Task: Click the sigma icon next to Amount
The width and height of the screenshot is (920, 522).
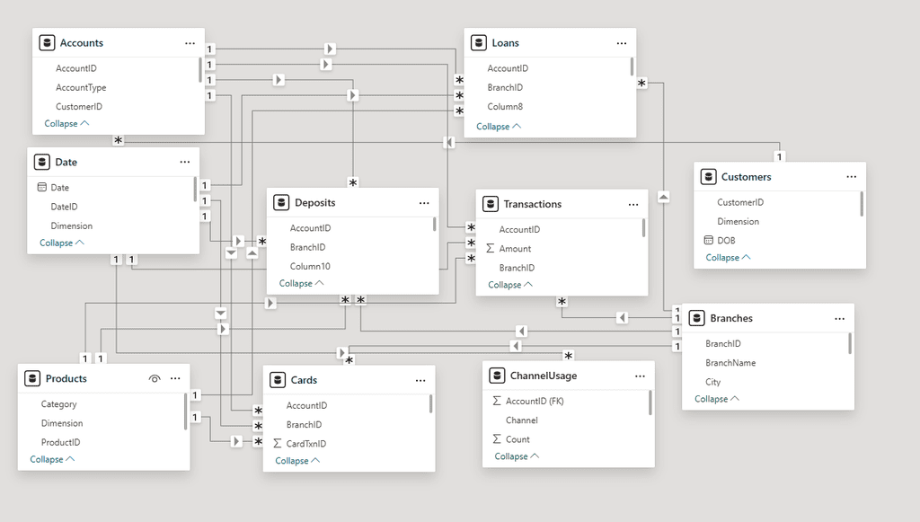Action: [x=491, y=249]
